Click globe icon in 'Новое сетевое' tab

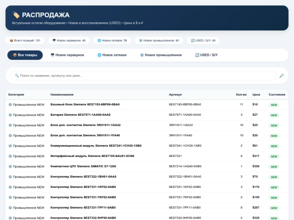click(100, 55)
